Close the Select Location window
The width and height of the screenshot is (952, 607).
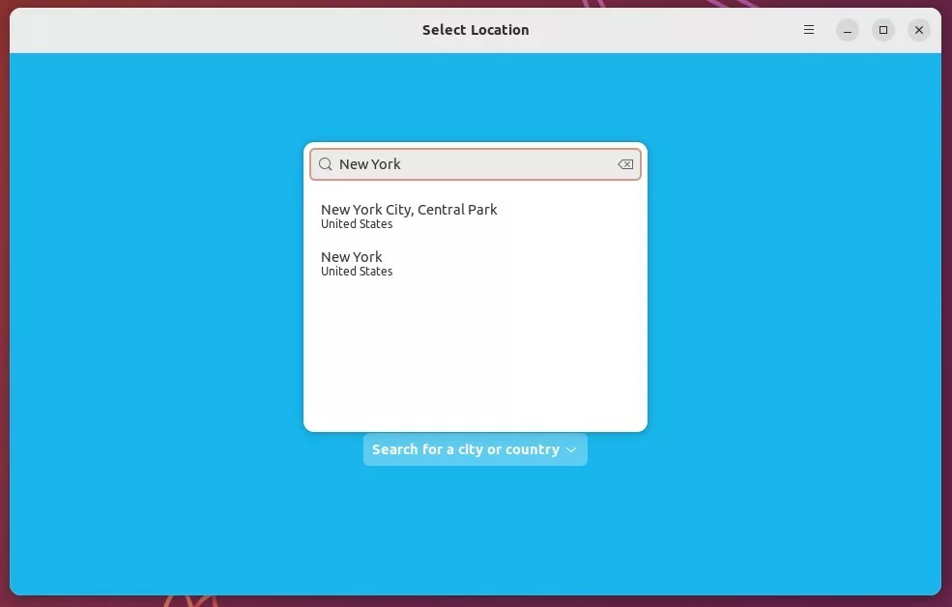919,30
